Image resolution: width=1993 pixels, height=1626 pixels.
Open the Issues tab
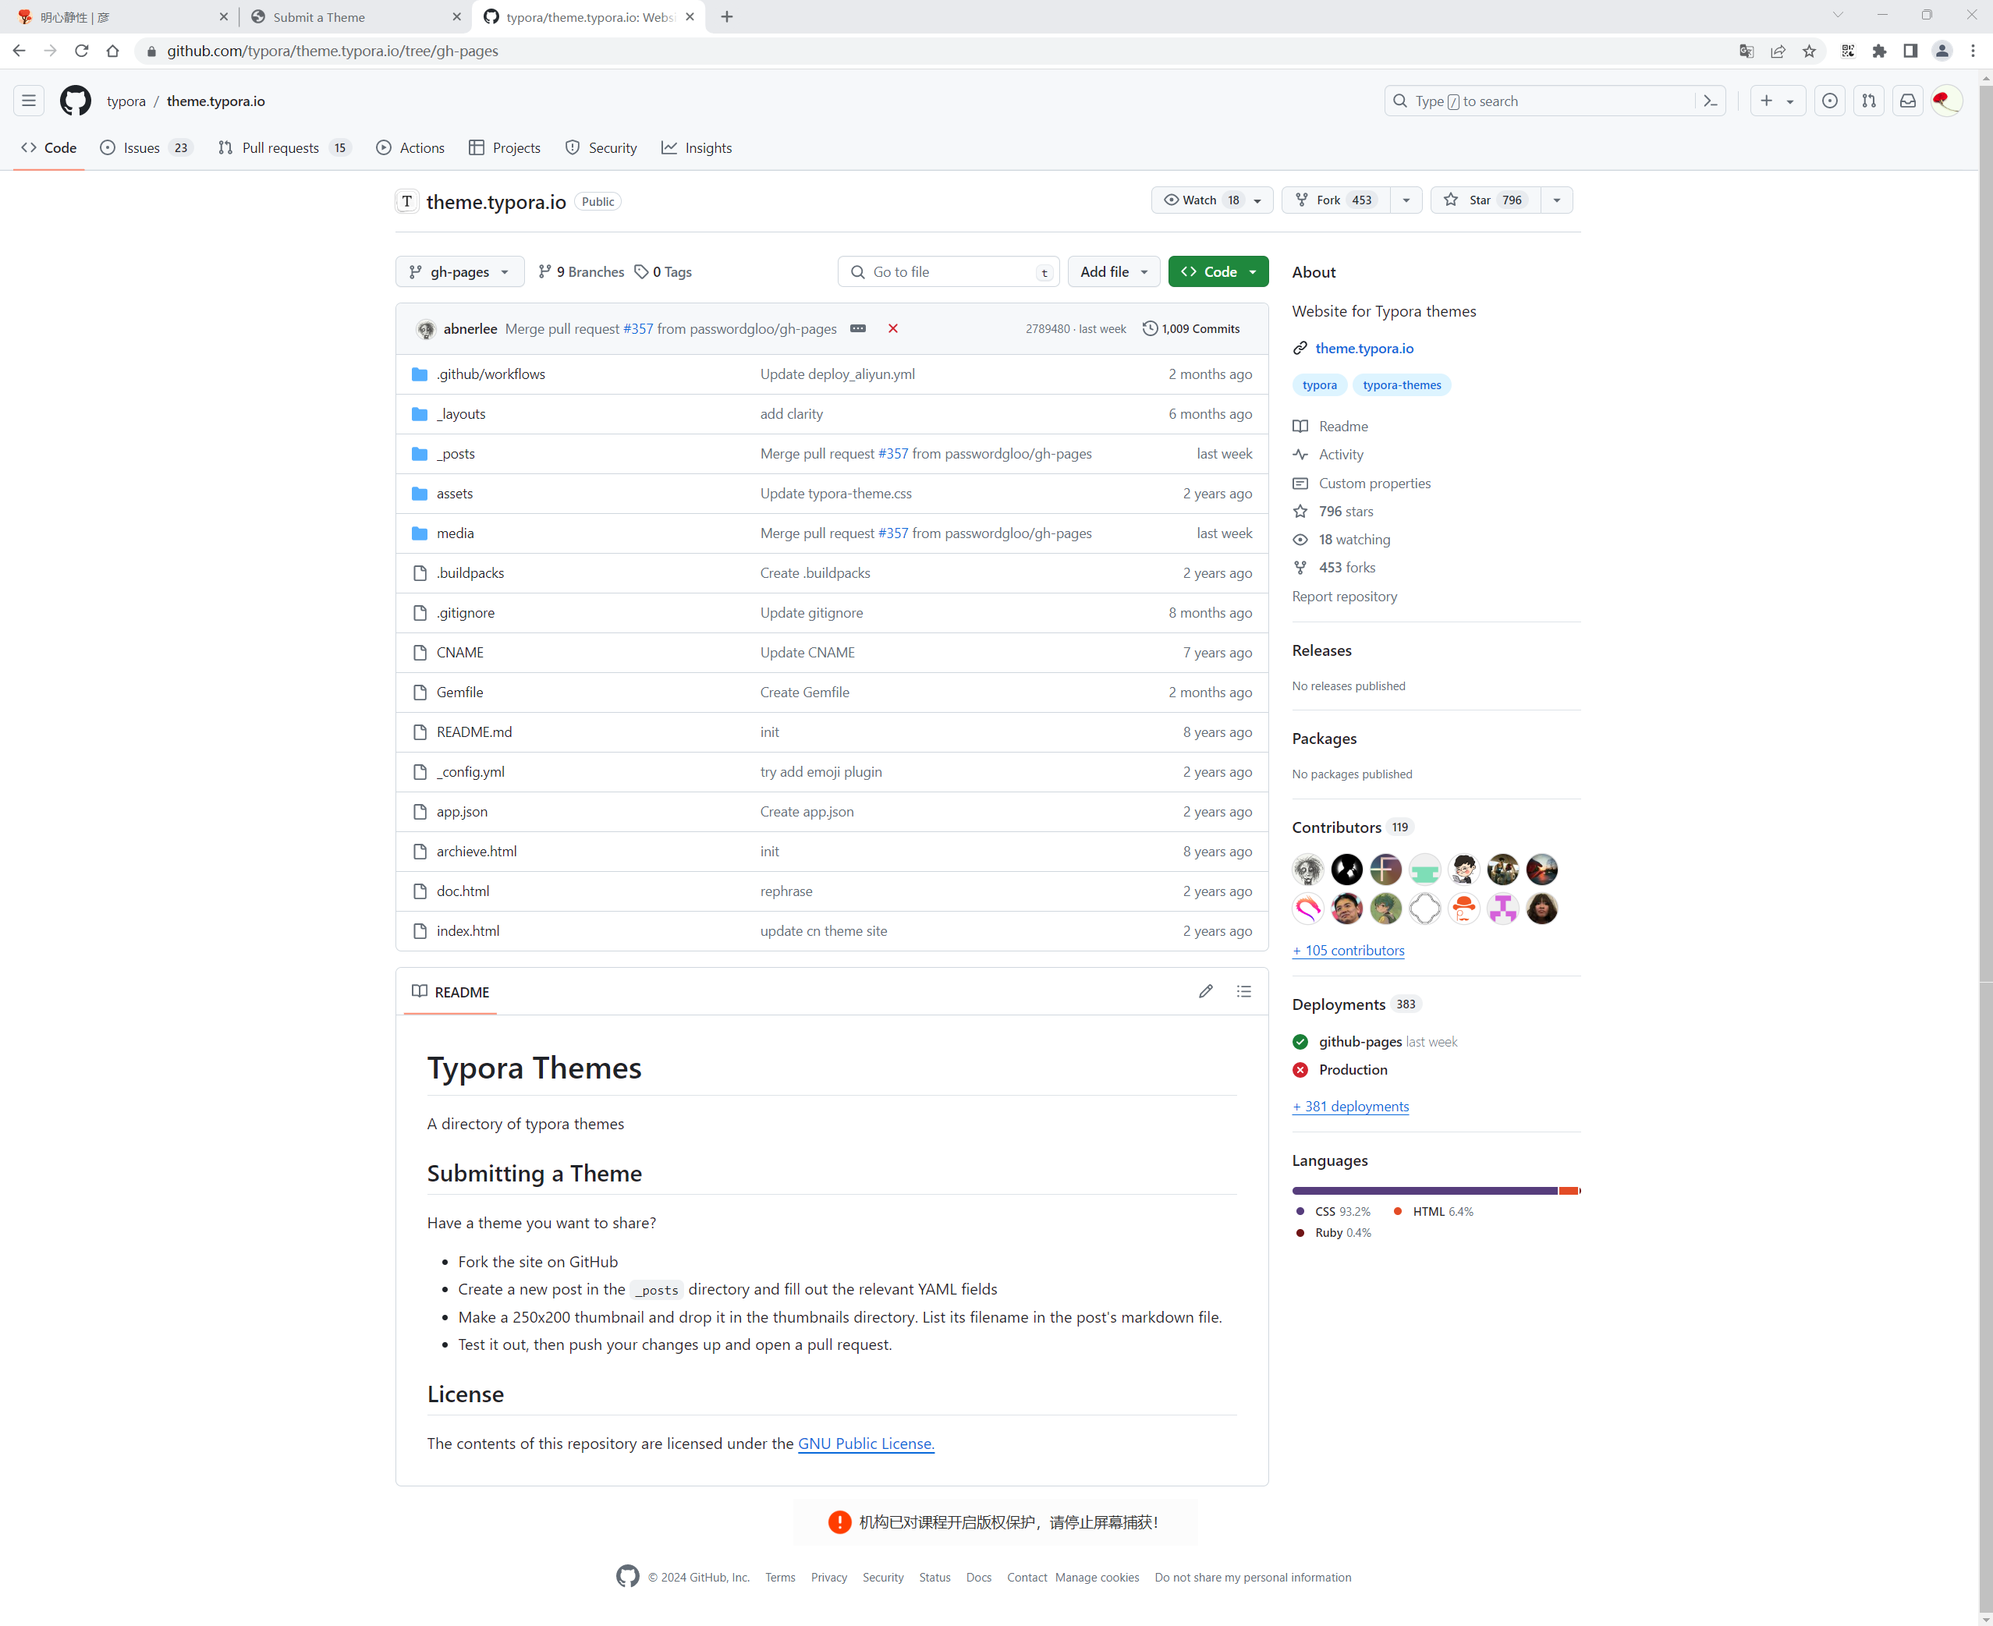[x=146, y=148]
